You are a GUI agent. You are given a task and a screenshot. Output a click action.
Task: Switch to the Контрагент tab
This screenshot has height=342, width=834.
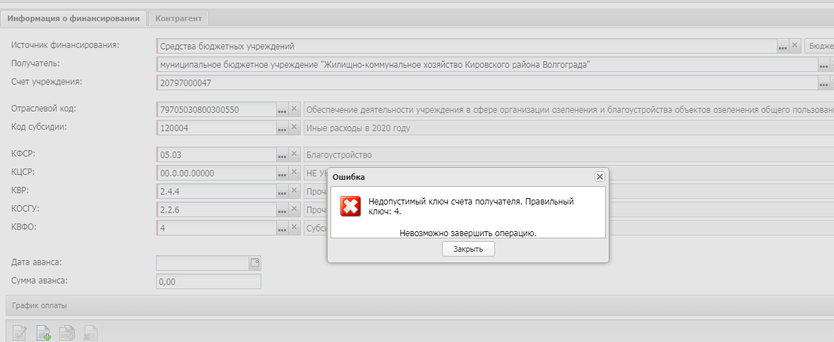pyautogui.click(x=179, y=18)
